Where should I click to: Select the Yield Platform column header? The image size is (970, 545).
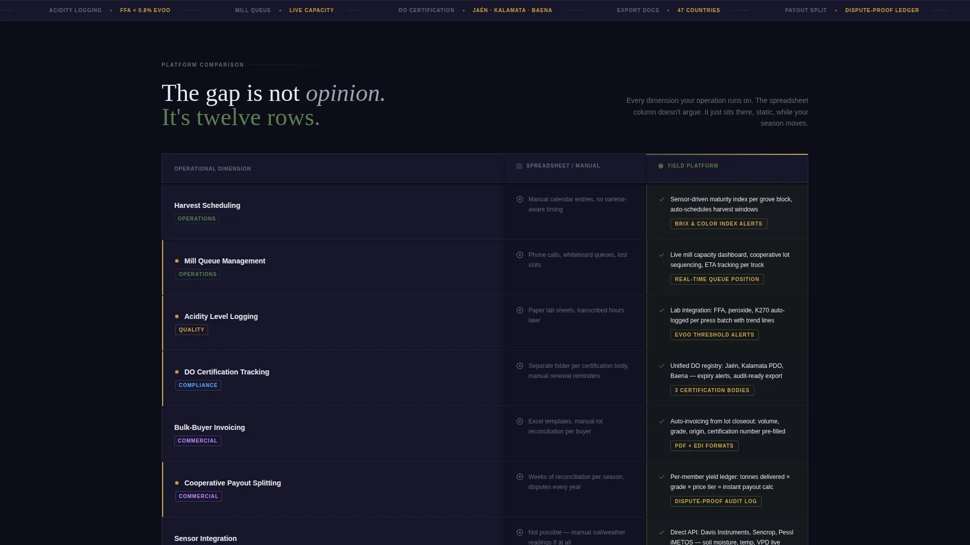click(x=727, y=168)
